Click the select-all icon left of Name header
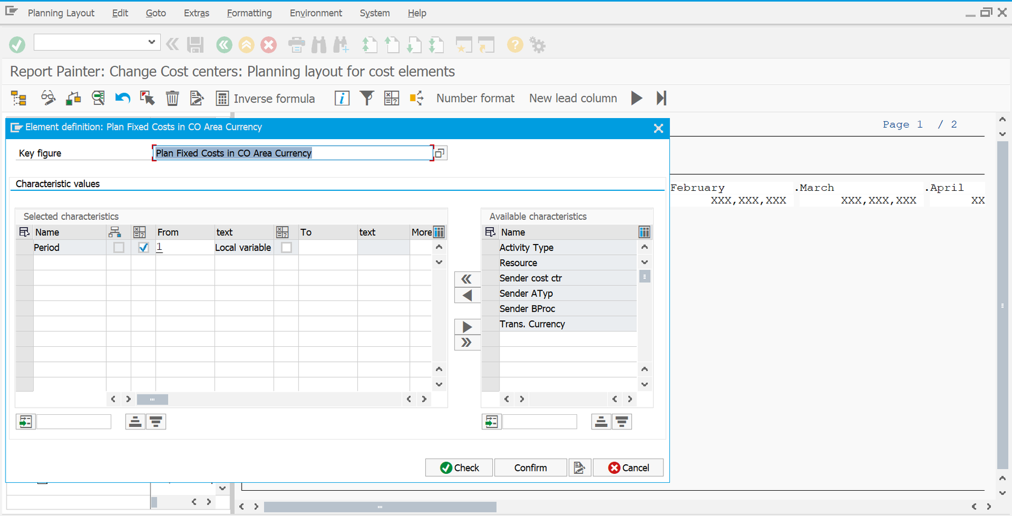 point(24,232)
